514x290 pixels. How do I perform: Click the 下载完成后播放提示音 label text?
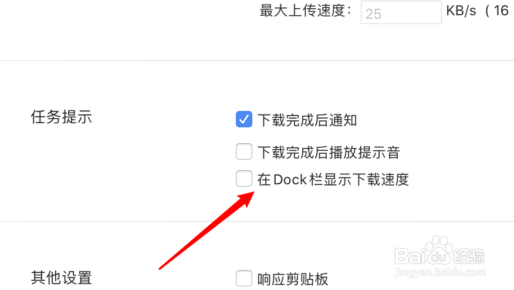tap(329, 152)
